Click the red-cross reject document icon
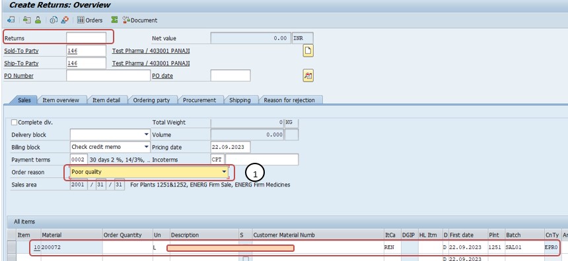 point(65,20)
